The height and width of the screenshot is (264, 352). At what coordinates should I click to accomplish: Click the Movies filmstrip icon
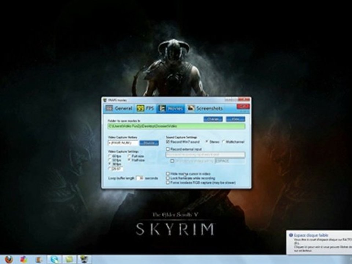click(162, 109)
